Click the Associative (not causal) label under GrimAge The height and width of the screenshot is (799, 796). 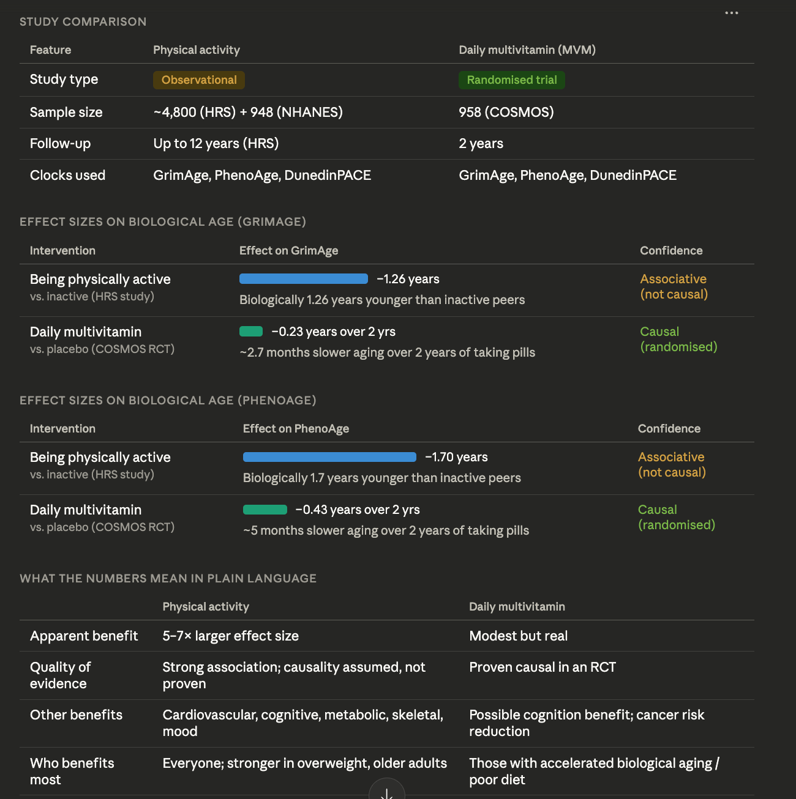(674, 286)
